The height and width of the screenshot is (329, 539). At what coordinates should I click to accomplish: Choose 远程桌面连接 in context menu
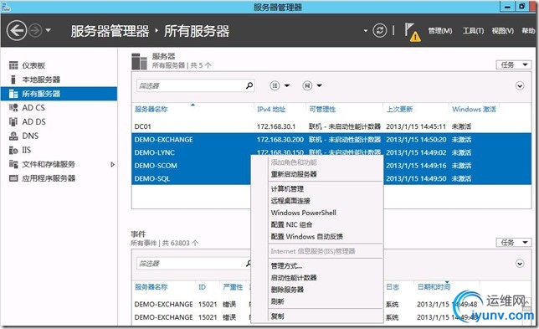[290, 201]
